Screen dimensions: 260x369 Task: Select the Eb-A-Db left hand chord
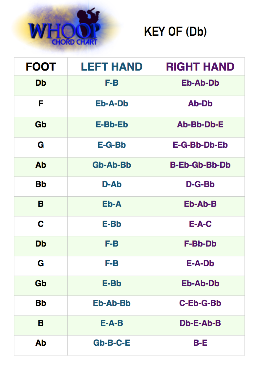pos(112,104)
